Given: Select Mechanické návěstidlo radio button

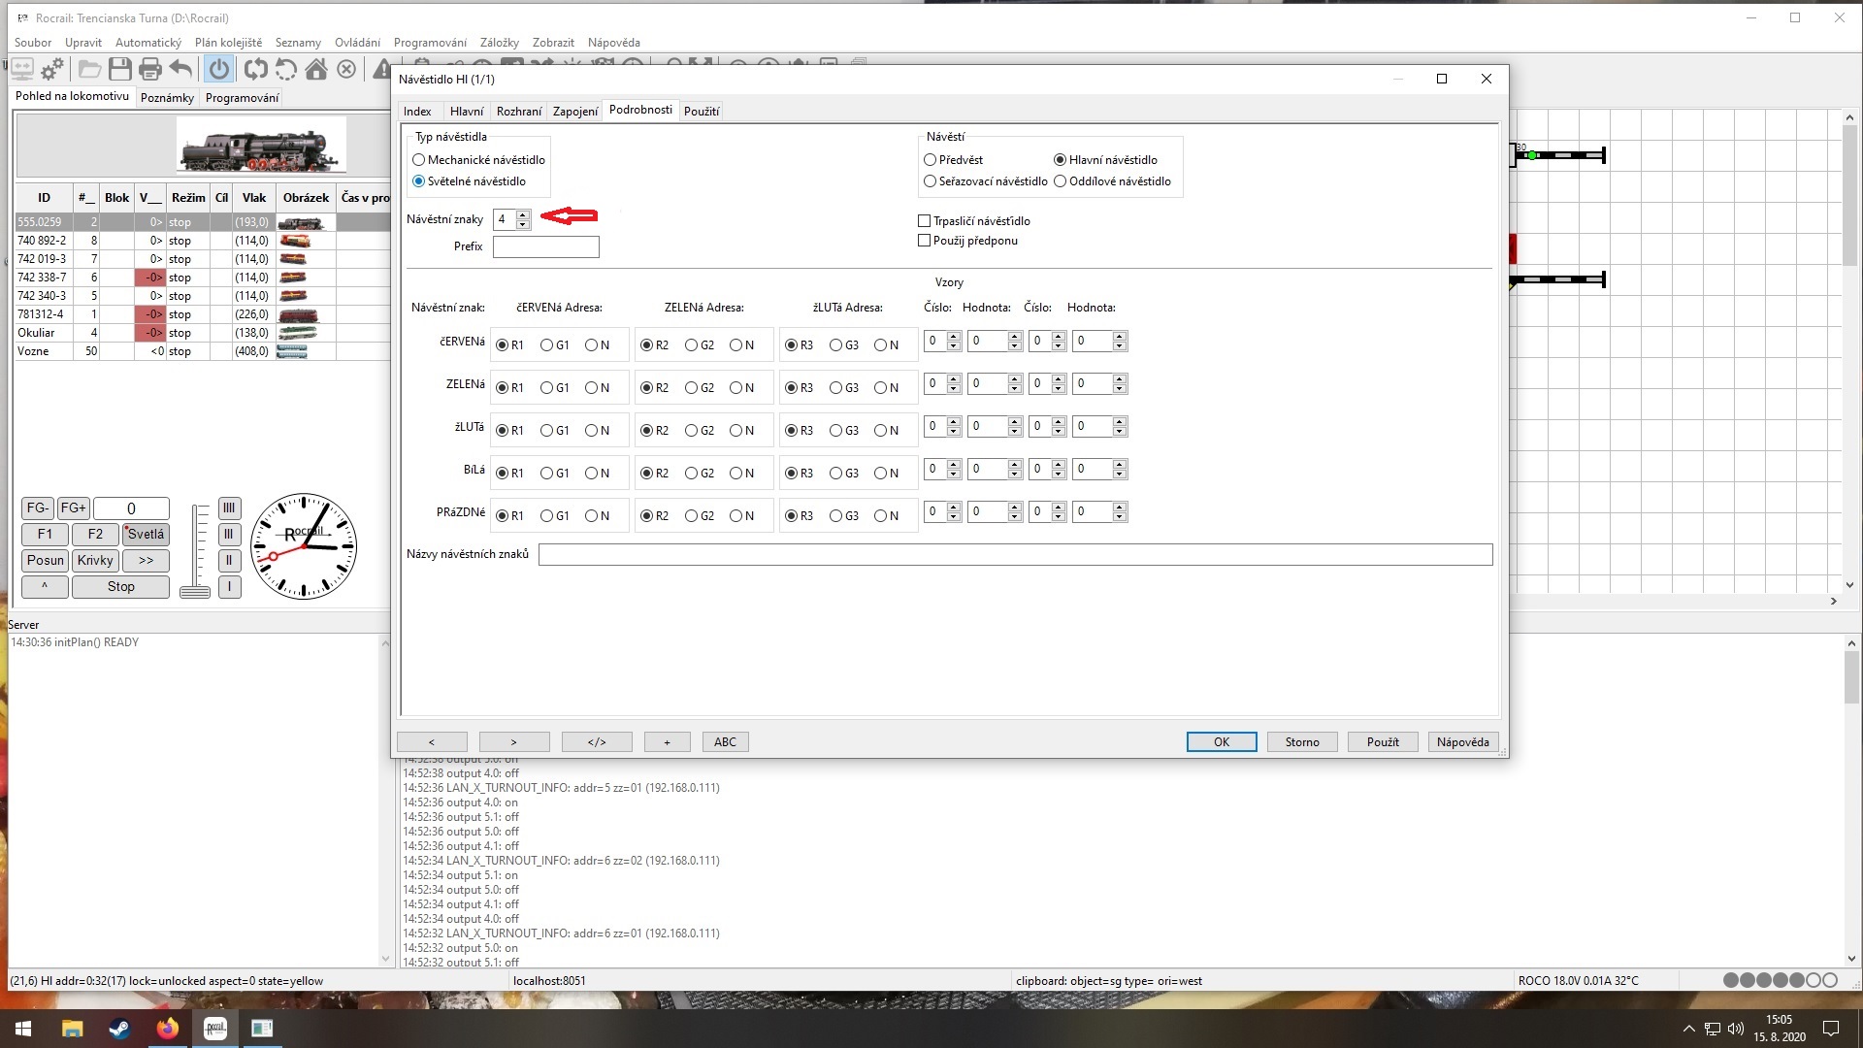Looking at the screenshot, I should coord(419,160).
